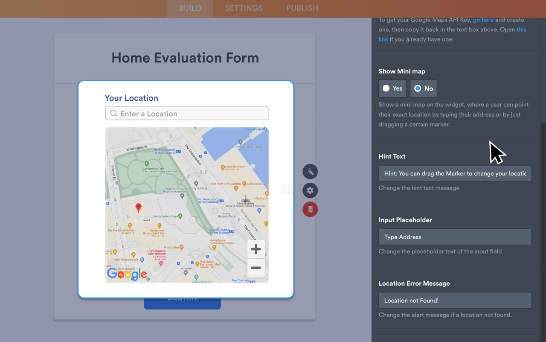Click the Google logo on the map

pos(127,274)
